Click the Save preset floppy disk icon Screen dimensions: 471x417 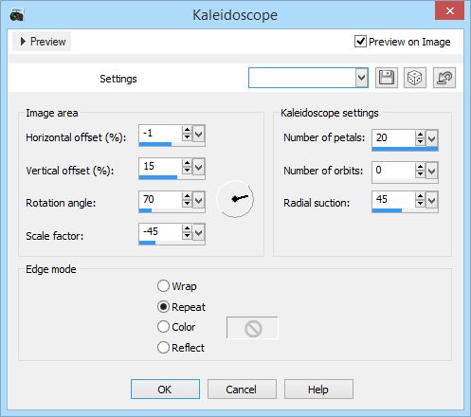point(387,78)
